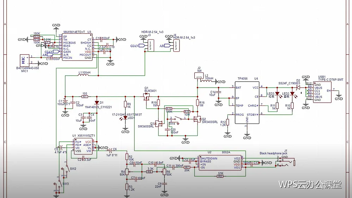Select resistor R9 1K
The height and width of the screenshot is (198, 352).
pos(125,104)
